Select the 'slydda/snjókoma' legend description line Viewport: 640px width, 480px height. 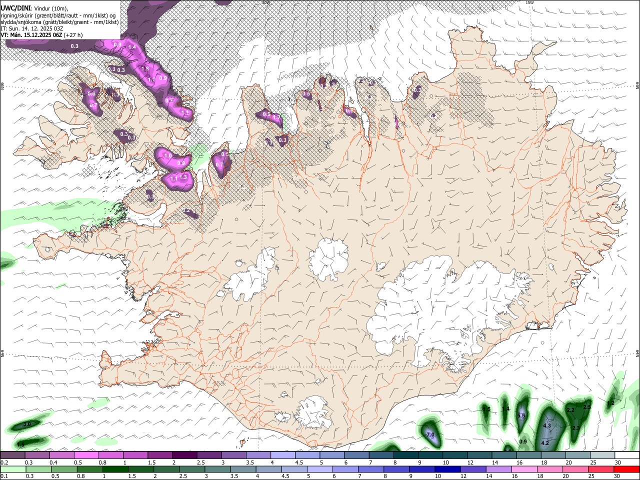click(59, 22)
